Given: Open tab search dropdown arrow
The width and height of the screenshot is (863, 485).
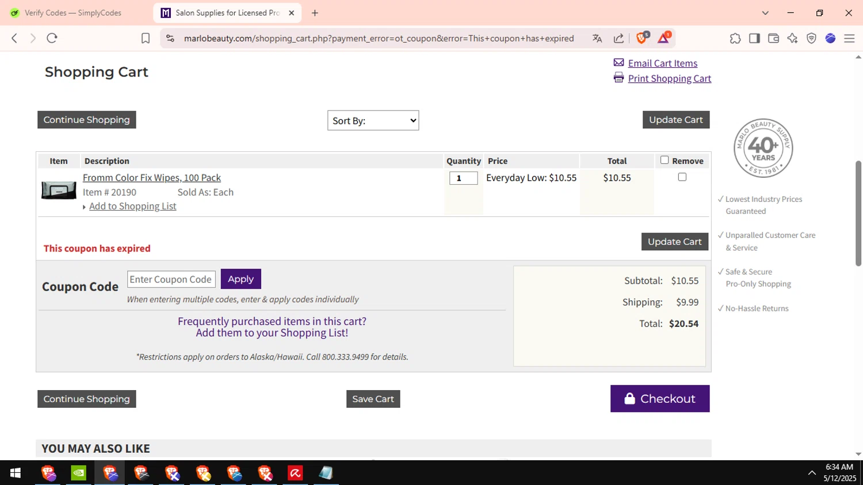Looking at the screenshot, I should pyautogui.click(x=765, y=13).
